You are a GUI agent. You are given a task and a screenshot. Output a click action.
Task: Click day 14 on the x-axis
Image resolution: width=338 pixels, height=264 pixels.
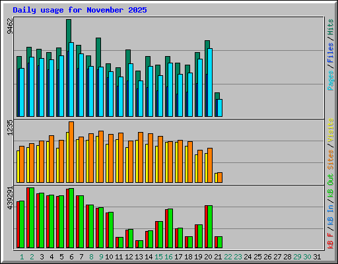(x=149, y=257)
